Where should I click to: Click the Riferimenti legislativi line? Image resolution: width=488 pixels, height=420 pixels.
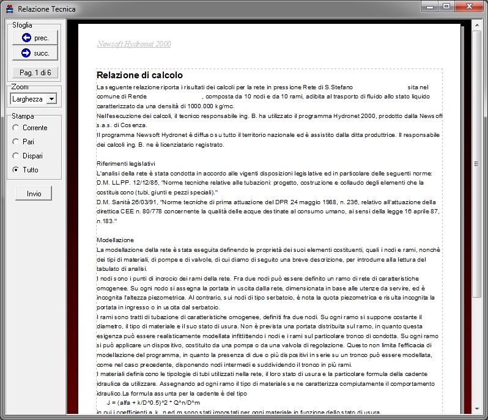[126, 164]
